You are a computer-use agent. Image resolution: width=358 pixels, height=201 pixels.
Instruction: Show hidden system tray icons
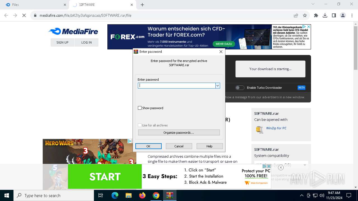point(302,195)
